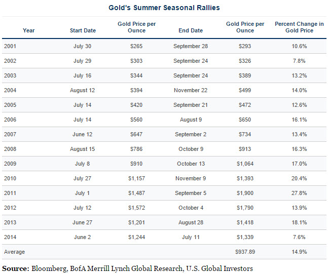Screen dimensions: 328x274
Task: Select the average price $937.89 cell
Action: click(x=245, y=252)
